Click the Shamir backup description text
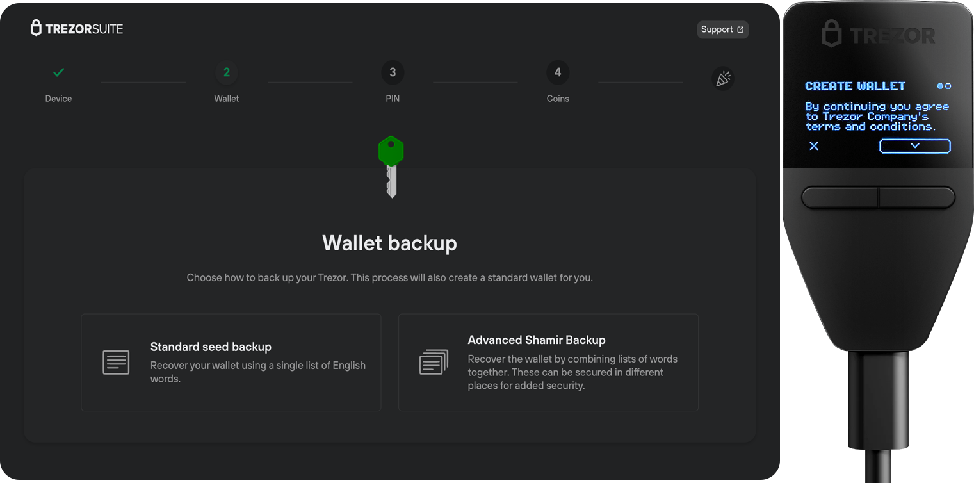The width and height of the screenshot is (974, 483). (572, 372)
